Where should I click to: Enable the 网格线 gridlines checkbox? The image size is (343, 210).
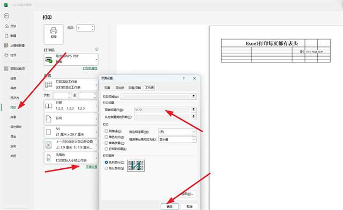point(106,131)
